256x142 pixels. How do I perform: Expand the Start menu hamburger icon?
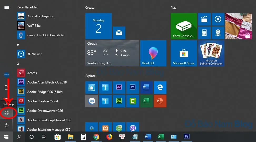[7, 8]
